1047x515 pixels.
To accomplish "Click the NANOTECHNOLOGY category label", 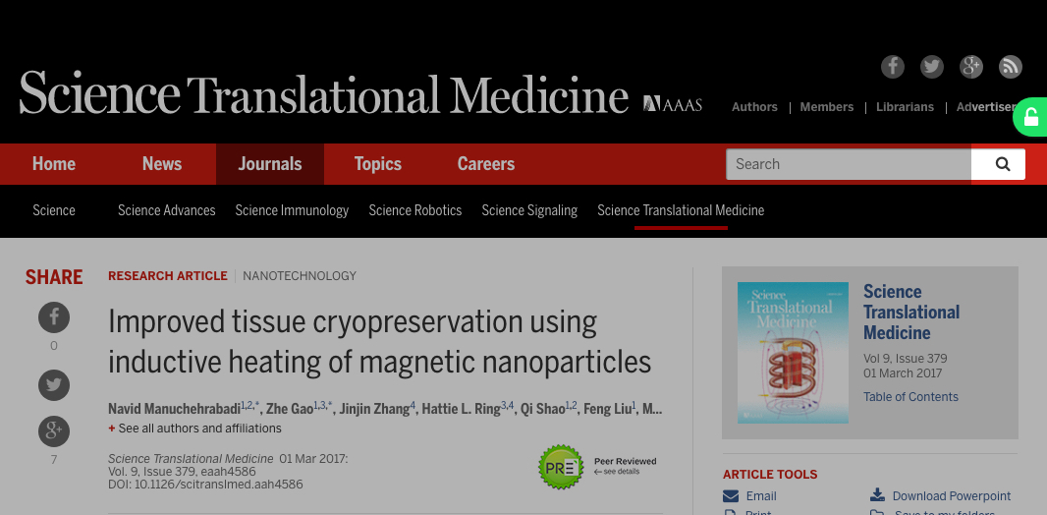I will click(300, 276).
